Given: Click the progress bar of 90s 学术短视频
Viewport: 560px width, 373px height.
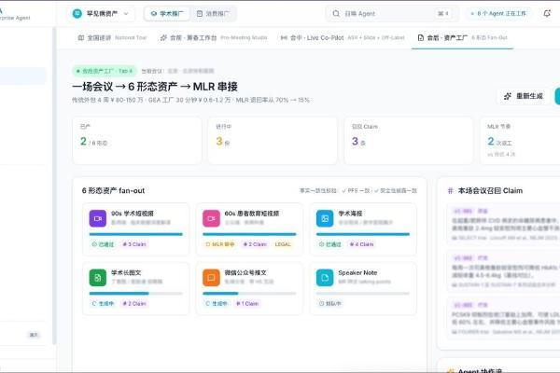Looking at the screenshot, I should (x=136, y=234).
